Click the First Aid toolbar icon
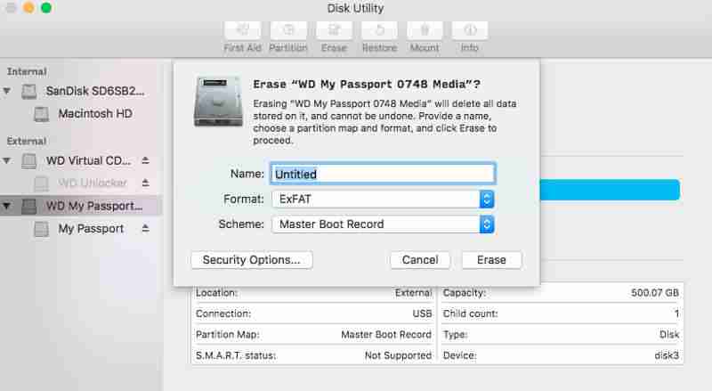Screen dimensions: 712x391 [x=242, y=30]
